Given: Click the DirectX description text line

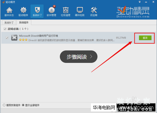Looking at the screenshot, I should point(71,40).
